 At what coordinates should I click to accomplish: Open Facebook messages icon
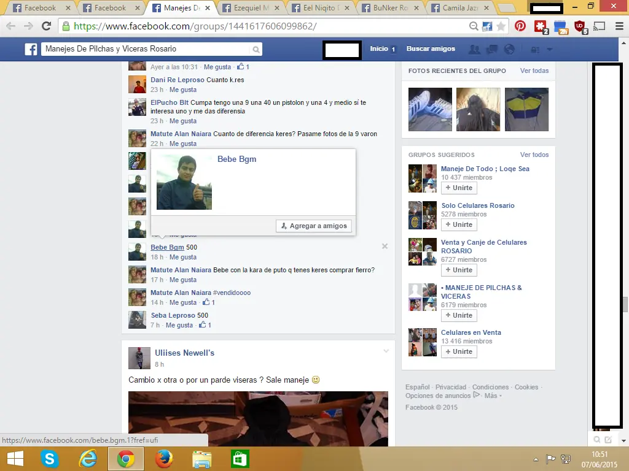pyautogui.click(x=492, y=49)
